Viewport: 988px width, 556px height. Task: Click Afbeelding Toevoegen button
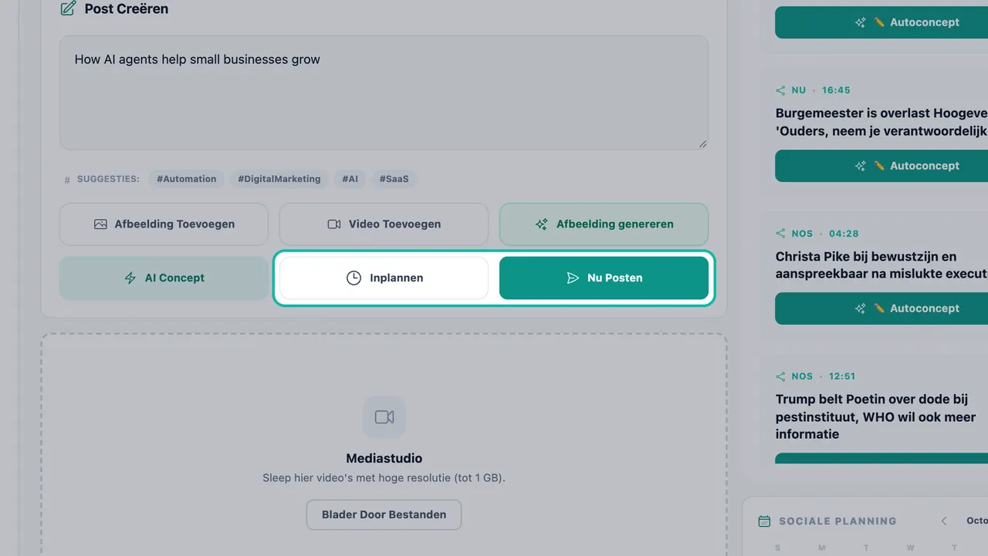(164, 224)
